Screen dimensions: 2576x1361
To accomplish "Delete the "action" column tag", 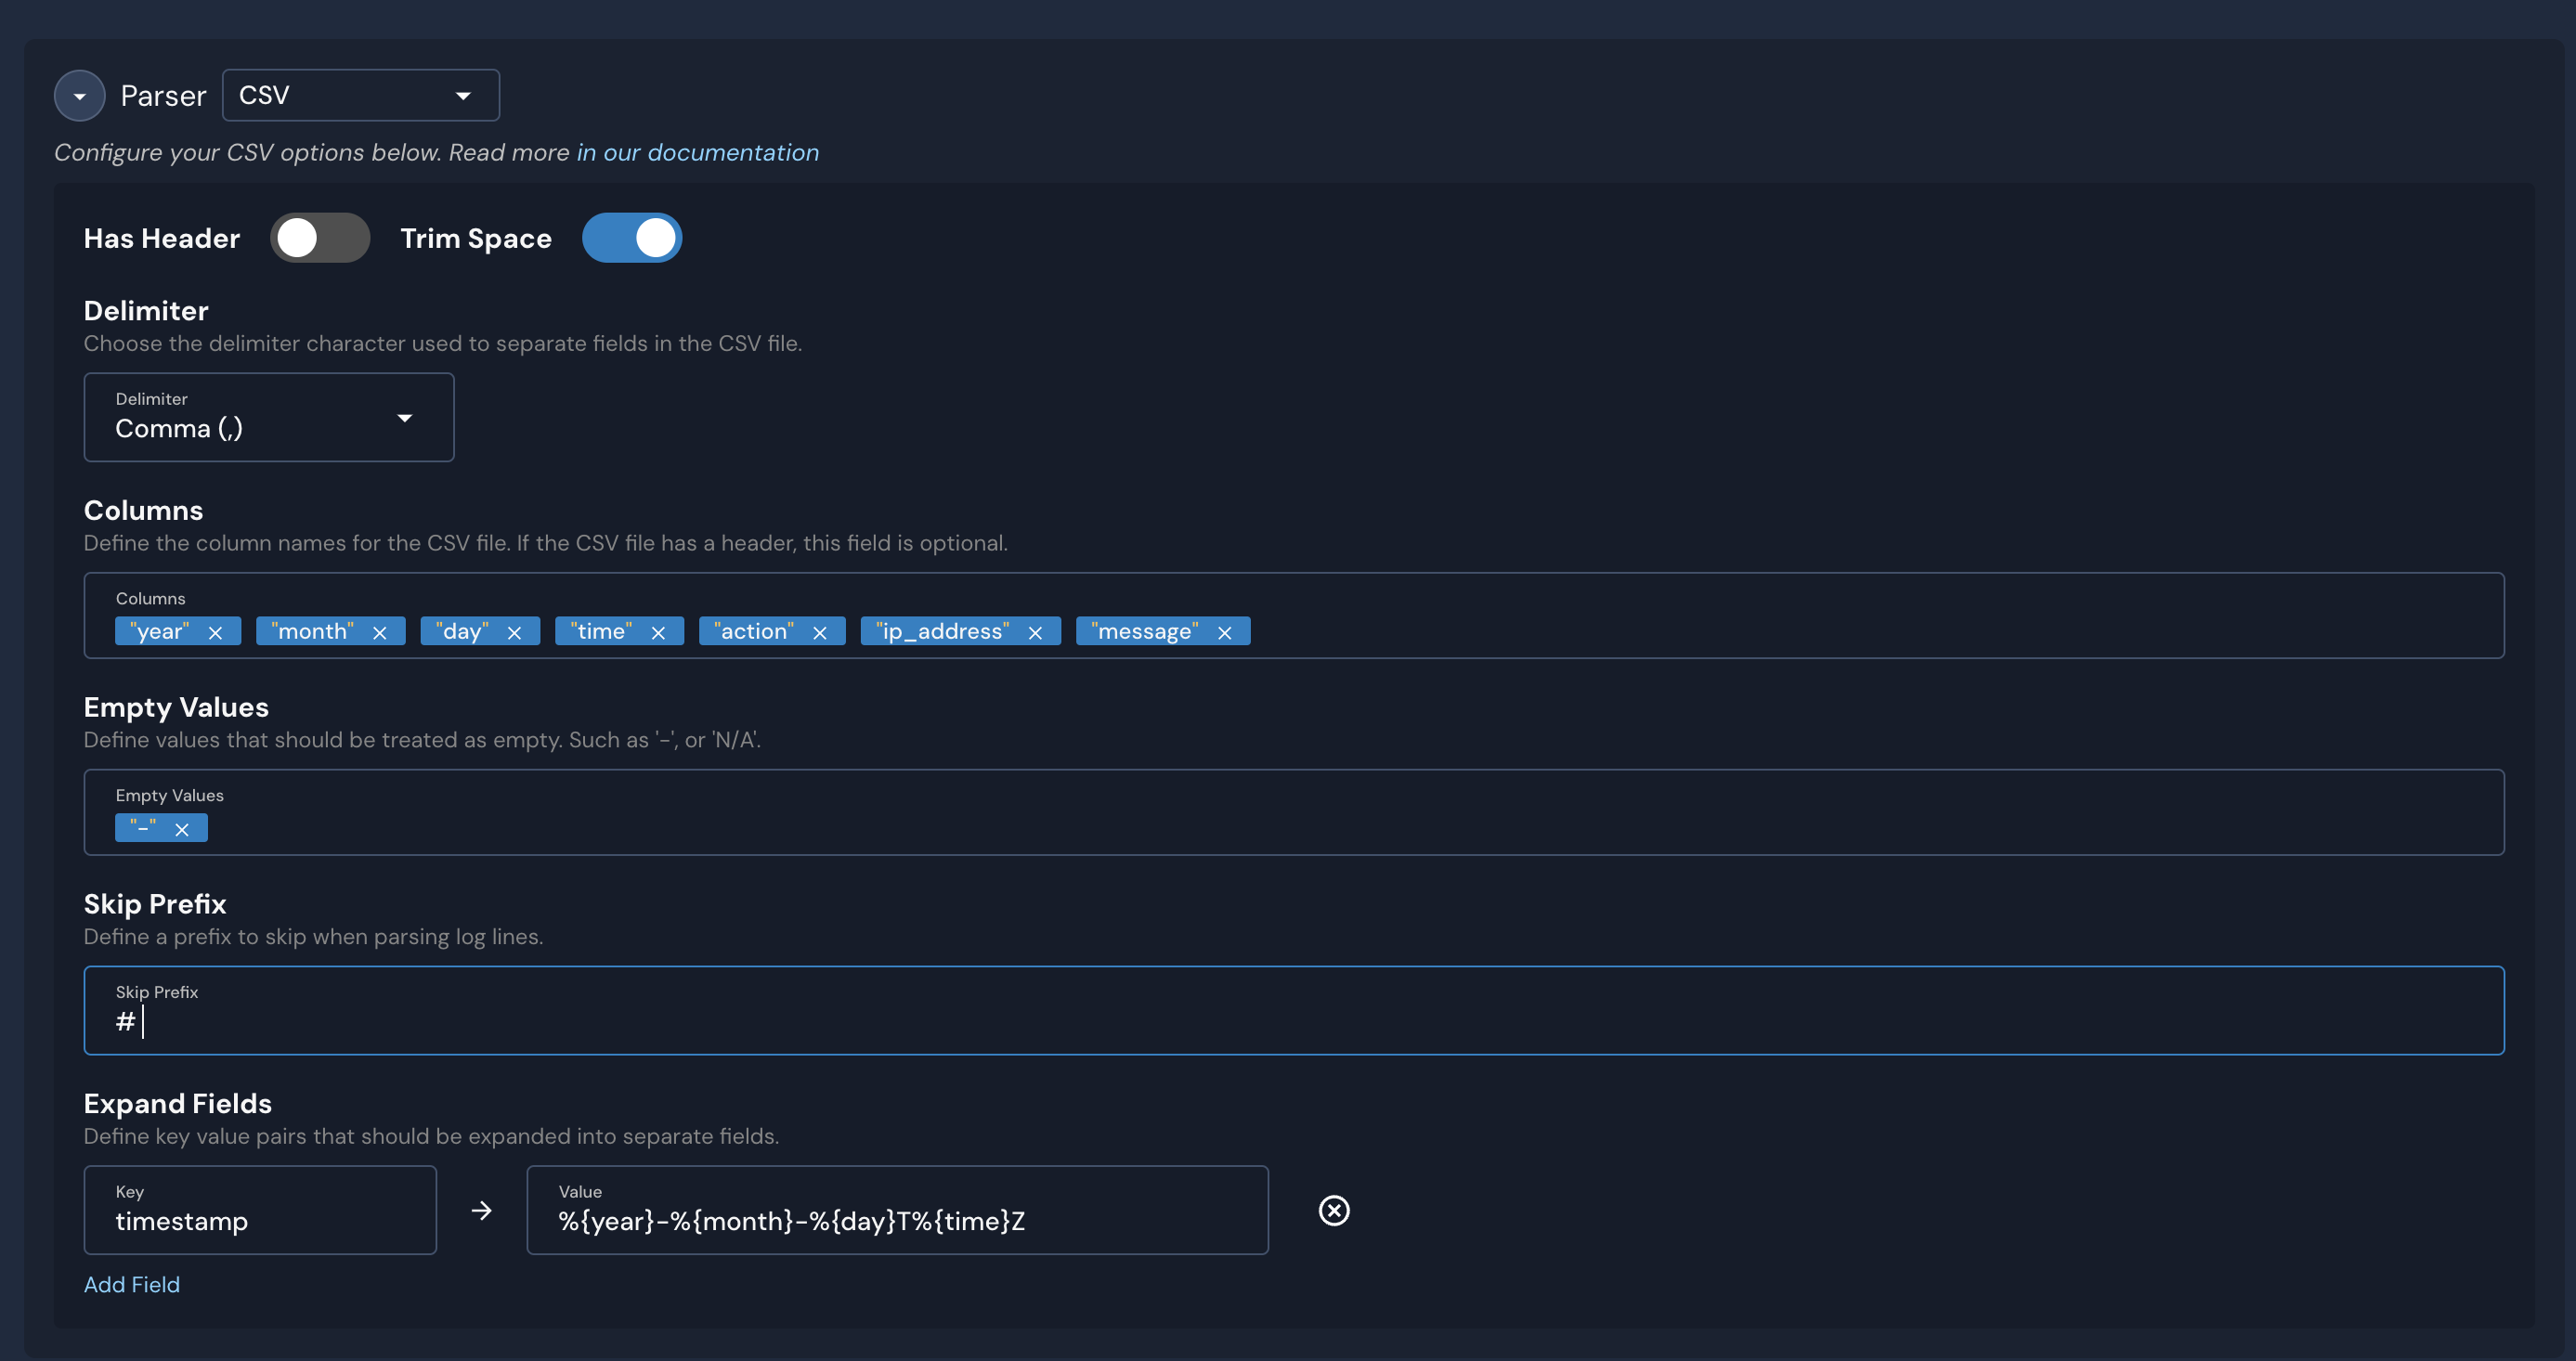I will click(820, 632).
